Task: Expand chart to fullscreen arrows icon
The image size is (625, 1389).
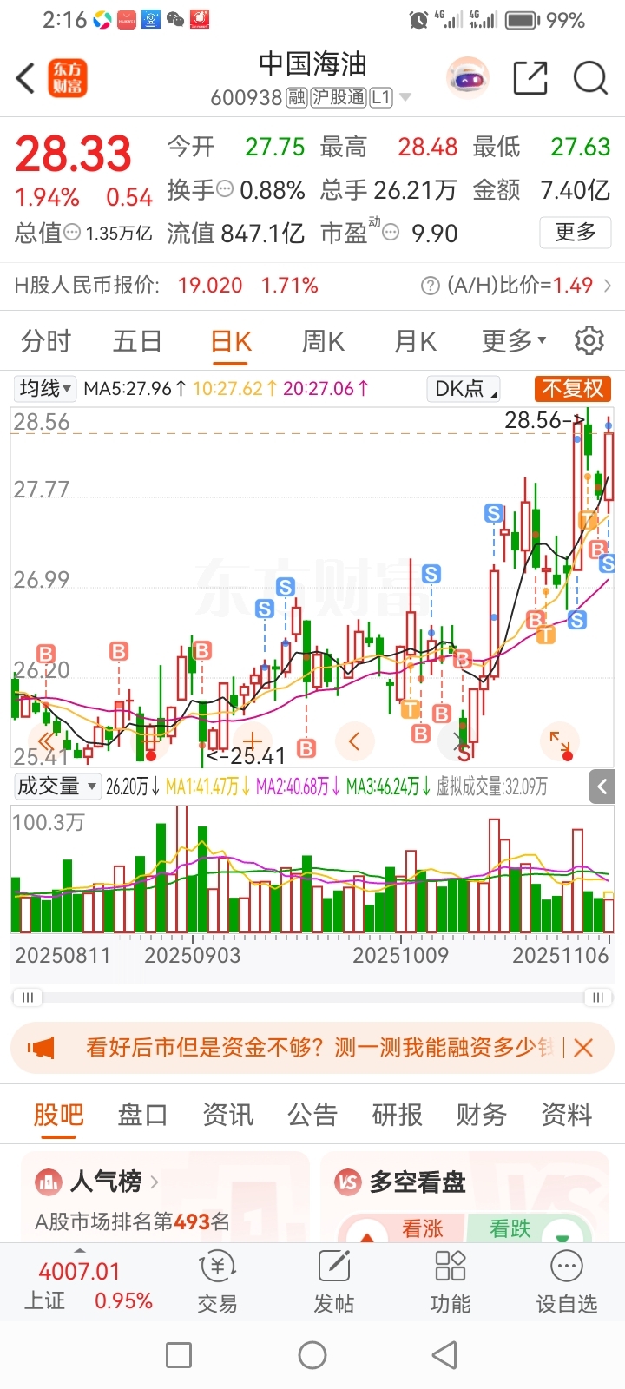Action: (560, 741)
